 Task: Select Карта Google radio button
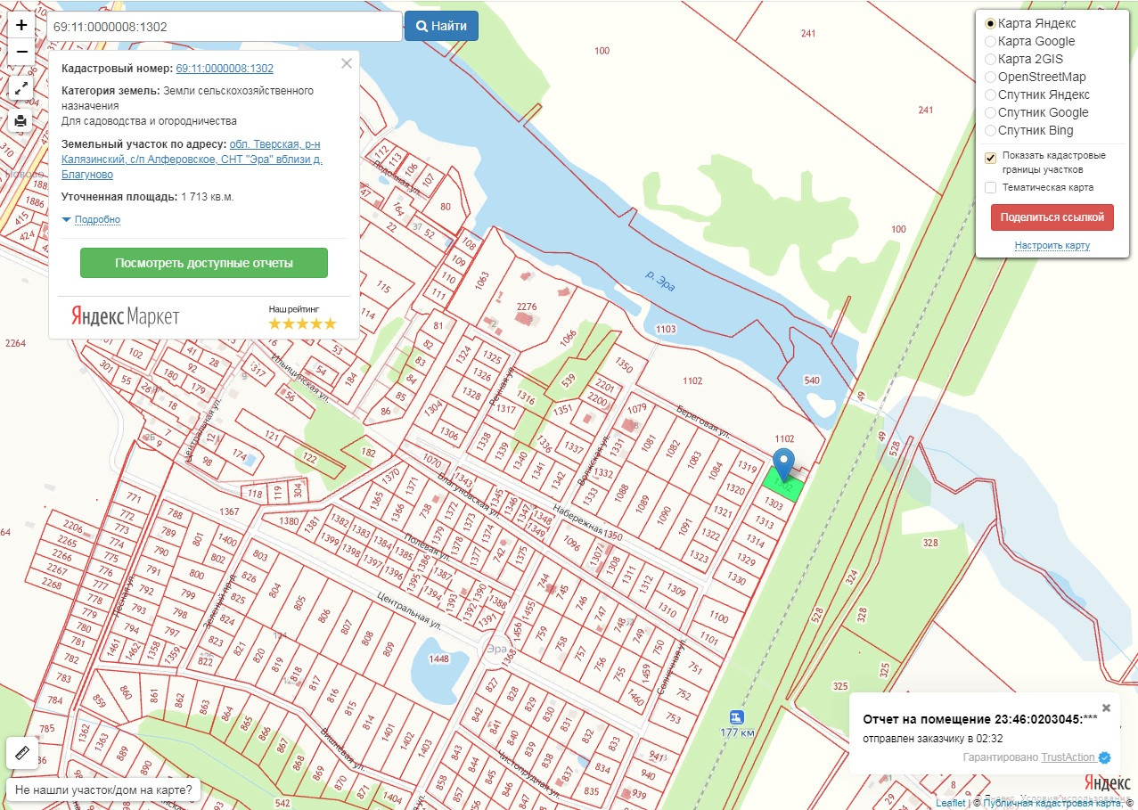(990, 41)
